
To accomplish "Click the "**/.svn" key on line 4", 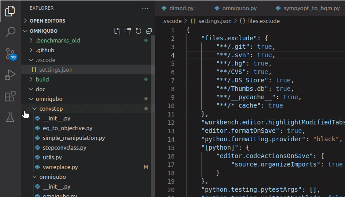I will click(233, 55).
